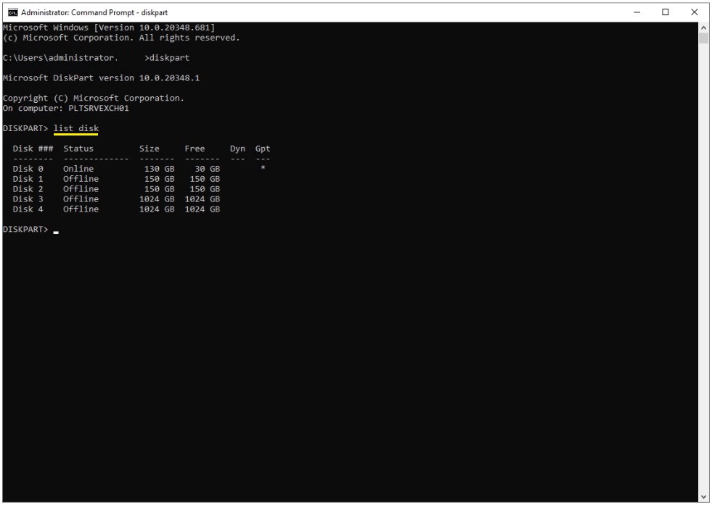Click the Disk 1 Offline row
The height and width of the screenshot is (505, 712).
pos(116,179)
